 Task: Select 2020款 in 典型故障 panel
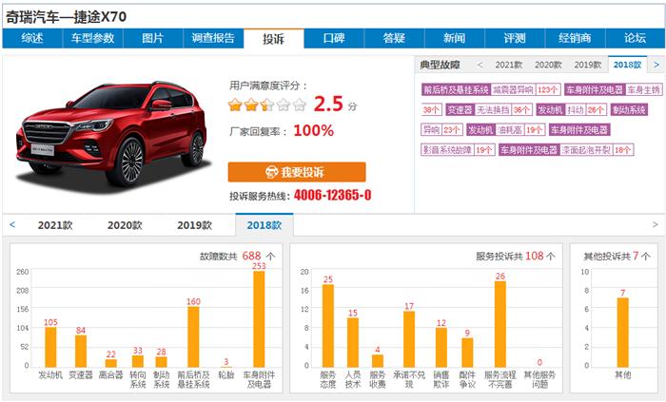pyautogui.click(x=548, y=65)
